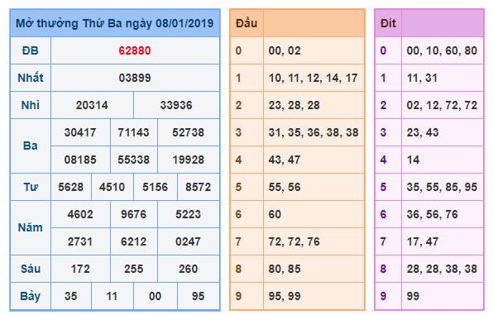The height and width of the screenshot is (315, 493).
Task: Click Ba prize number 30417
Action: coord(80,132)
